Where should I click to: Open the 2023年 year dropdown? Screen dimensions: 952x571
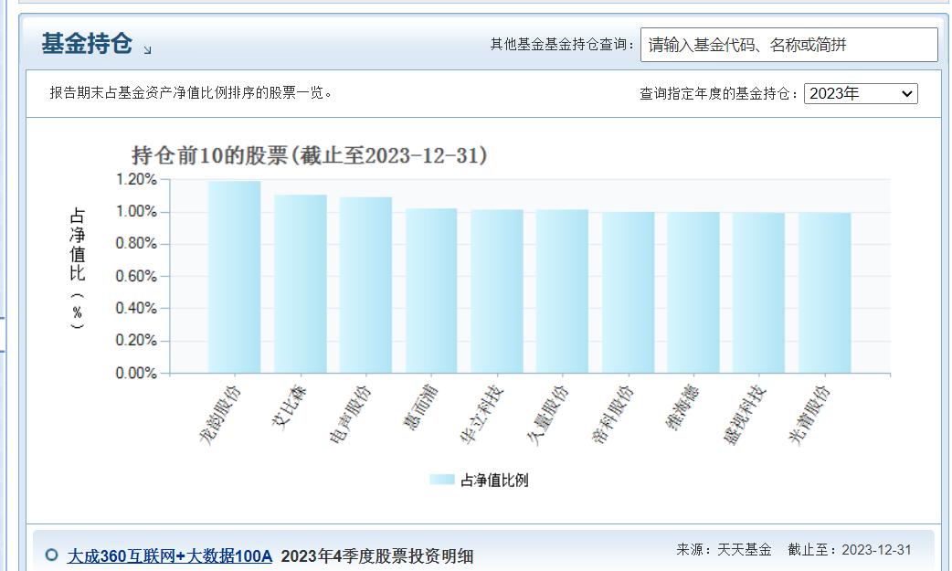861,93
